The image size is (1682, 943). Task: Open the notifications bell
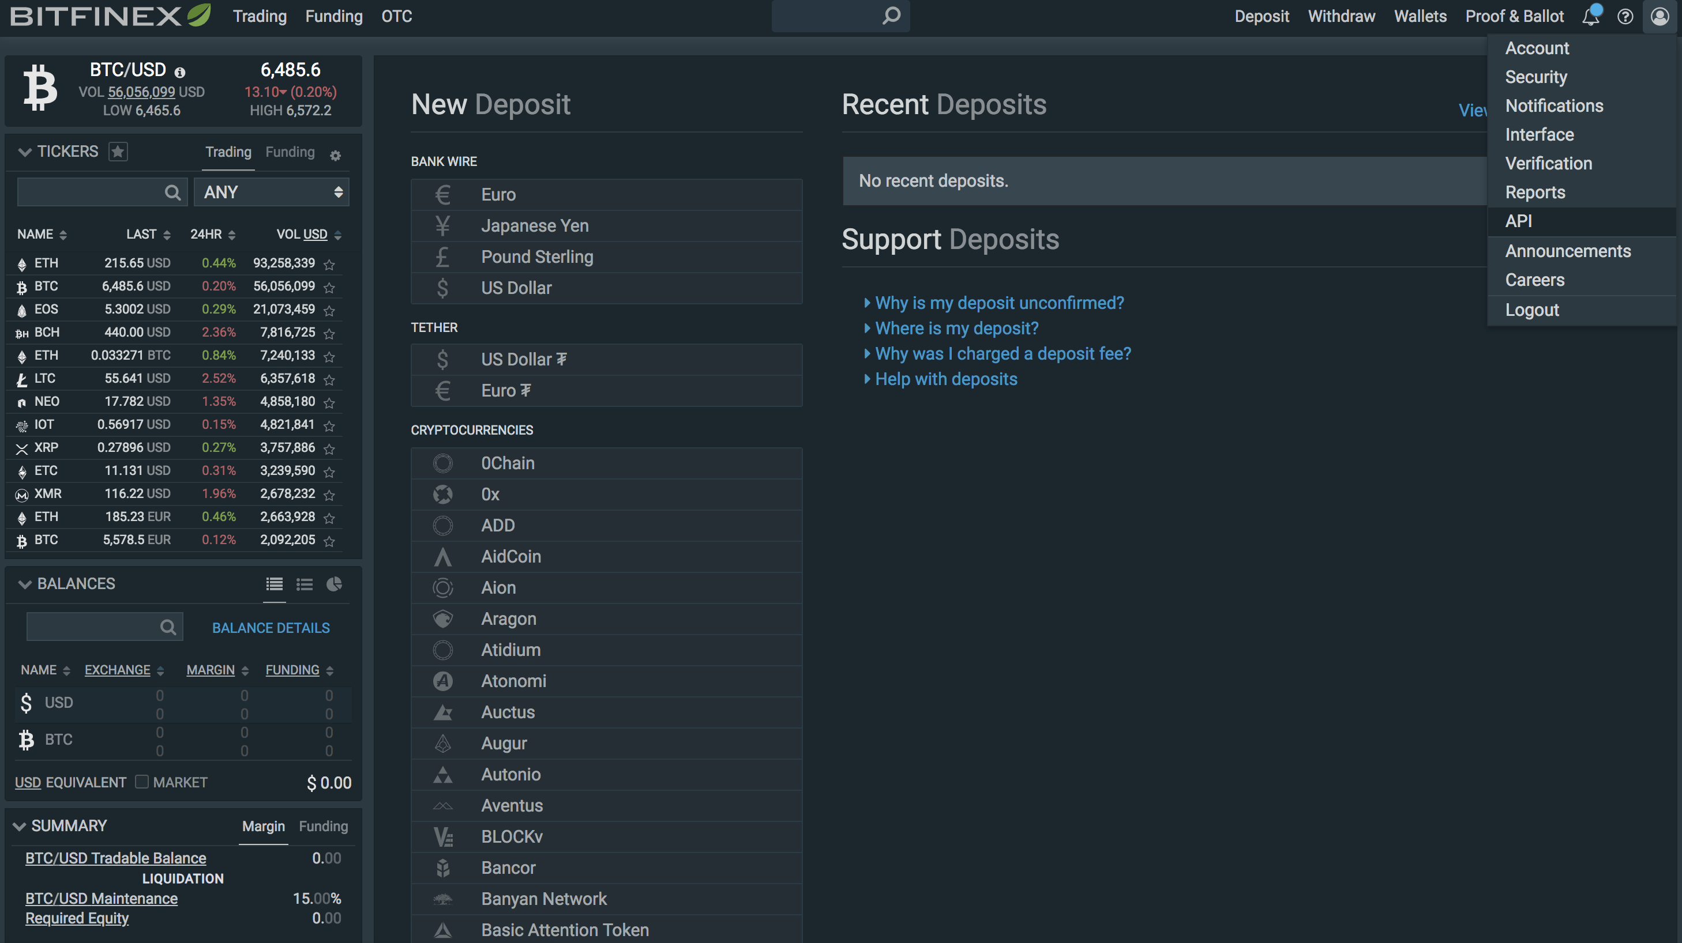[1591, 16]
